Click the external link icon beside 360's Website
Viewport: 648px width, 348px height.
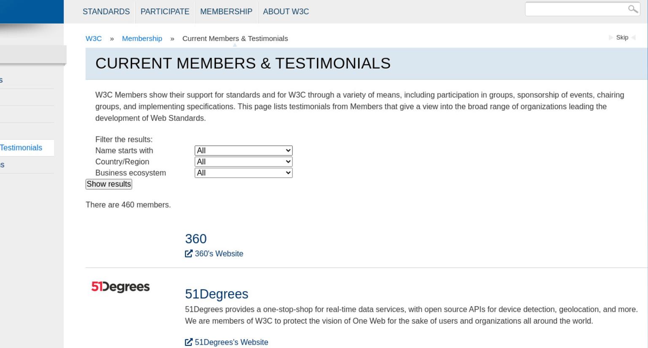click(189, 254)
